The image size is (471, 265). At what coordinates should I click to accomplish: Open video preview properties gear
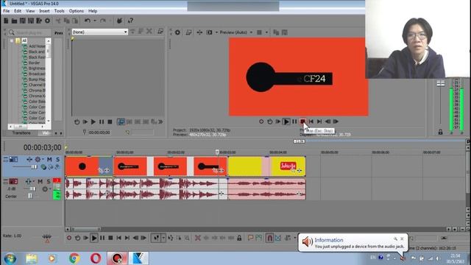[x=177, y=32]
